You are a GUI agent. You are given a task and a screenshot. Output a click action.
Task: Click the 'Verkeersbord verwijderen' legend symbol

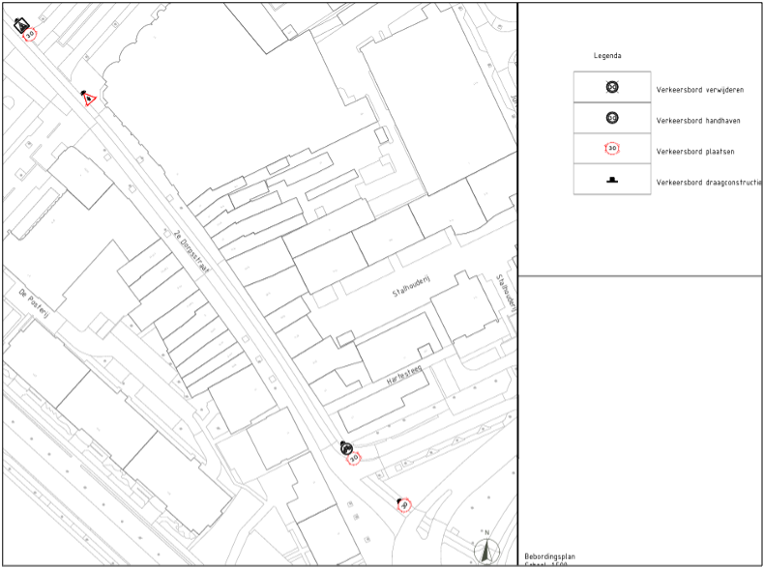point(611,88)
